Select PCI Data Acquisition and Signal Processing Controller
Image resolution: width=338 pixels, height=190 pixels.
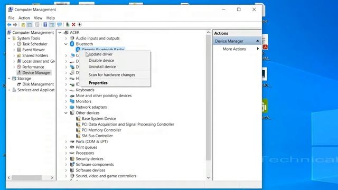coord(128,125)
